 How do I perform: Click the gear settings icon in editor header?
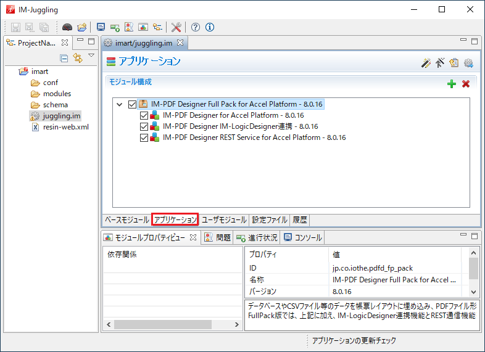coord(468,63)
